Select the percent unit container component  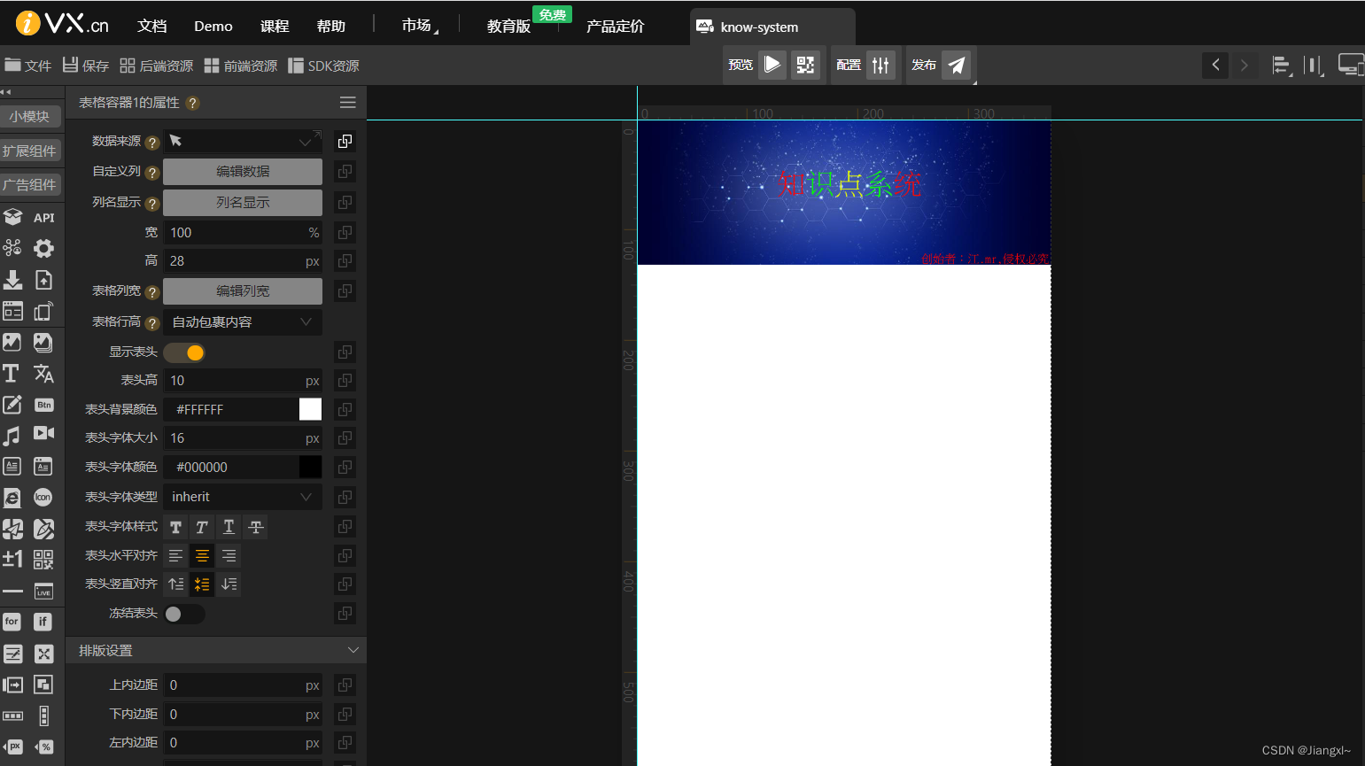point(44,747)
